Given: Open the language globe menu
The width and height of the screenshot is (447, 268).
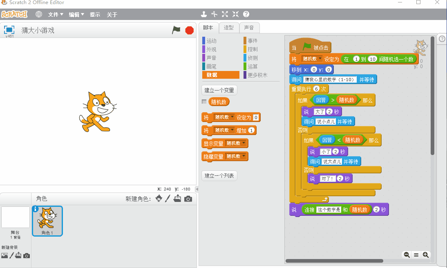Looking at the screenshot, I should click(39, 14).
